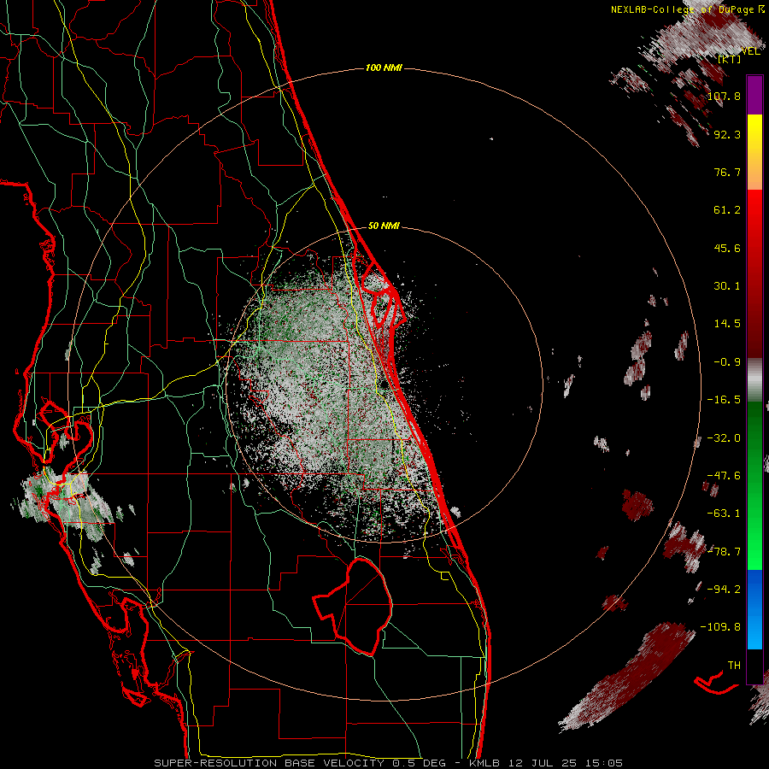
Task: Click the [KT] units label
Action: tap(730, 59)
